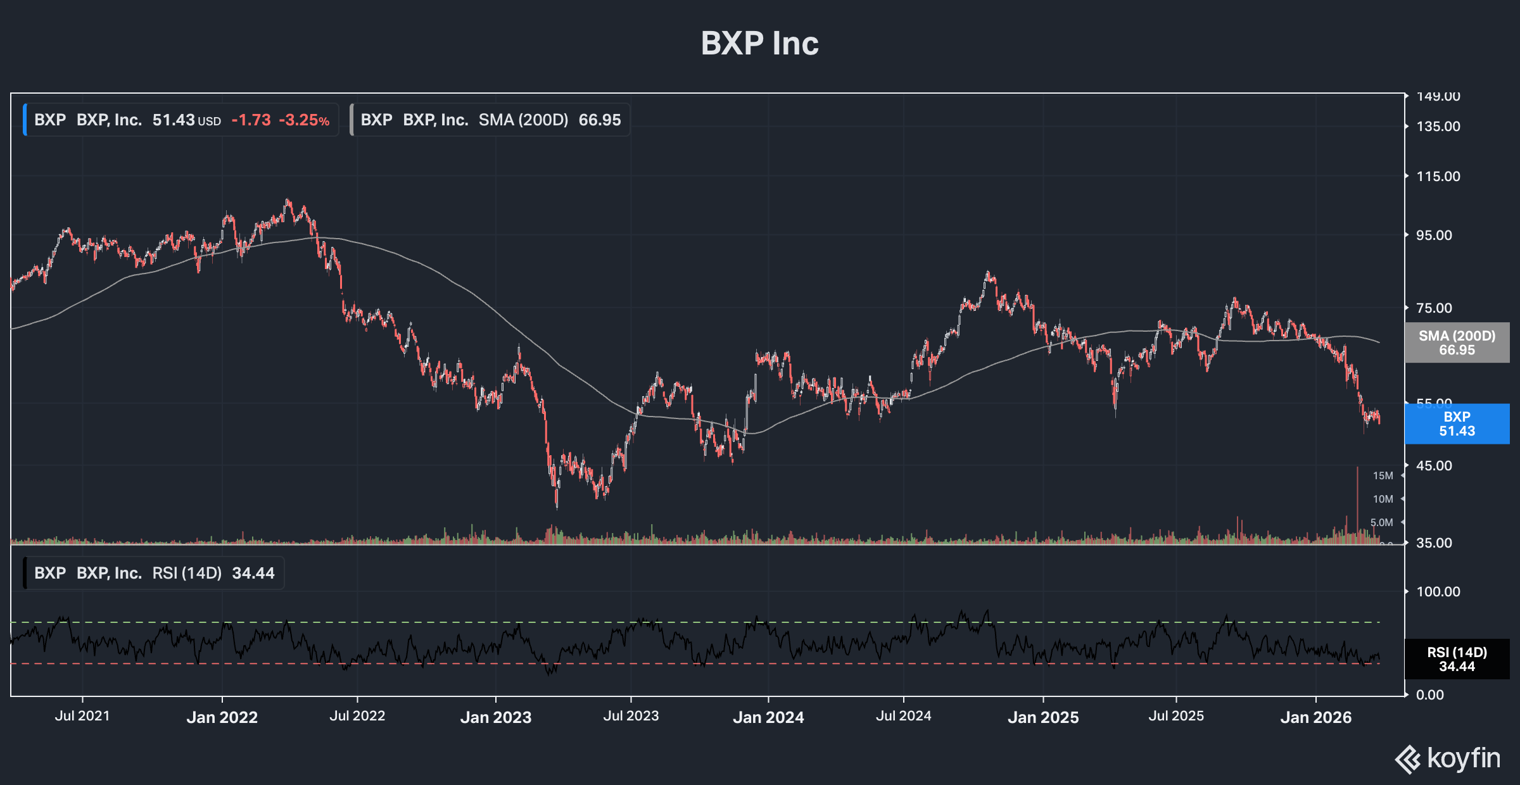Click the blue BXP 51.43 price tag
This screenshot has height=785, width=1520.
1457,424
